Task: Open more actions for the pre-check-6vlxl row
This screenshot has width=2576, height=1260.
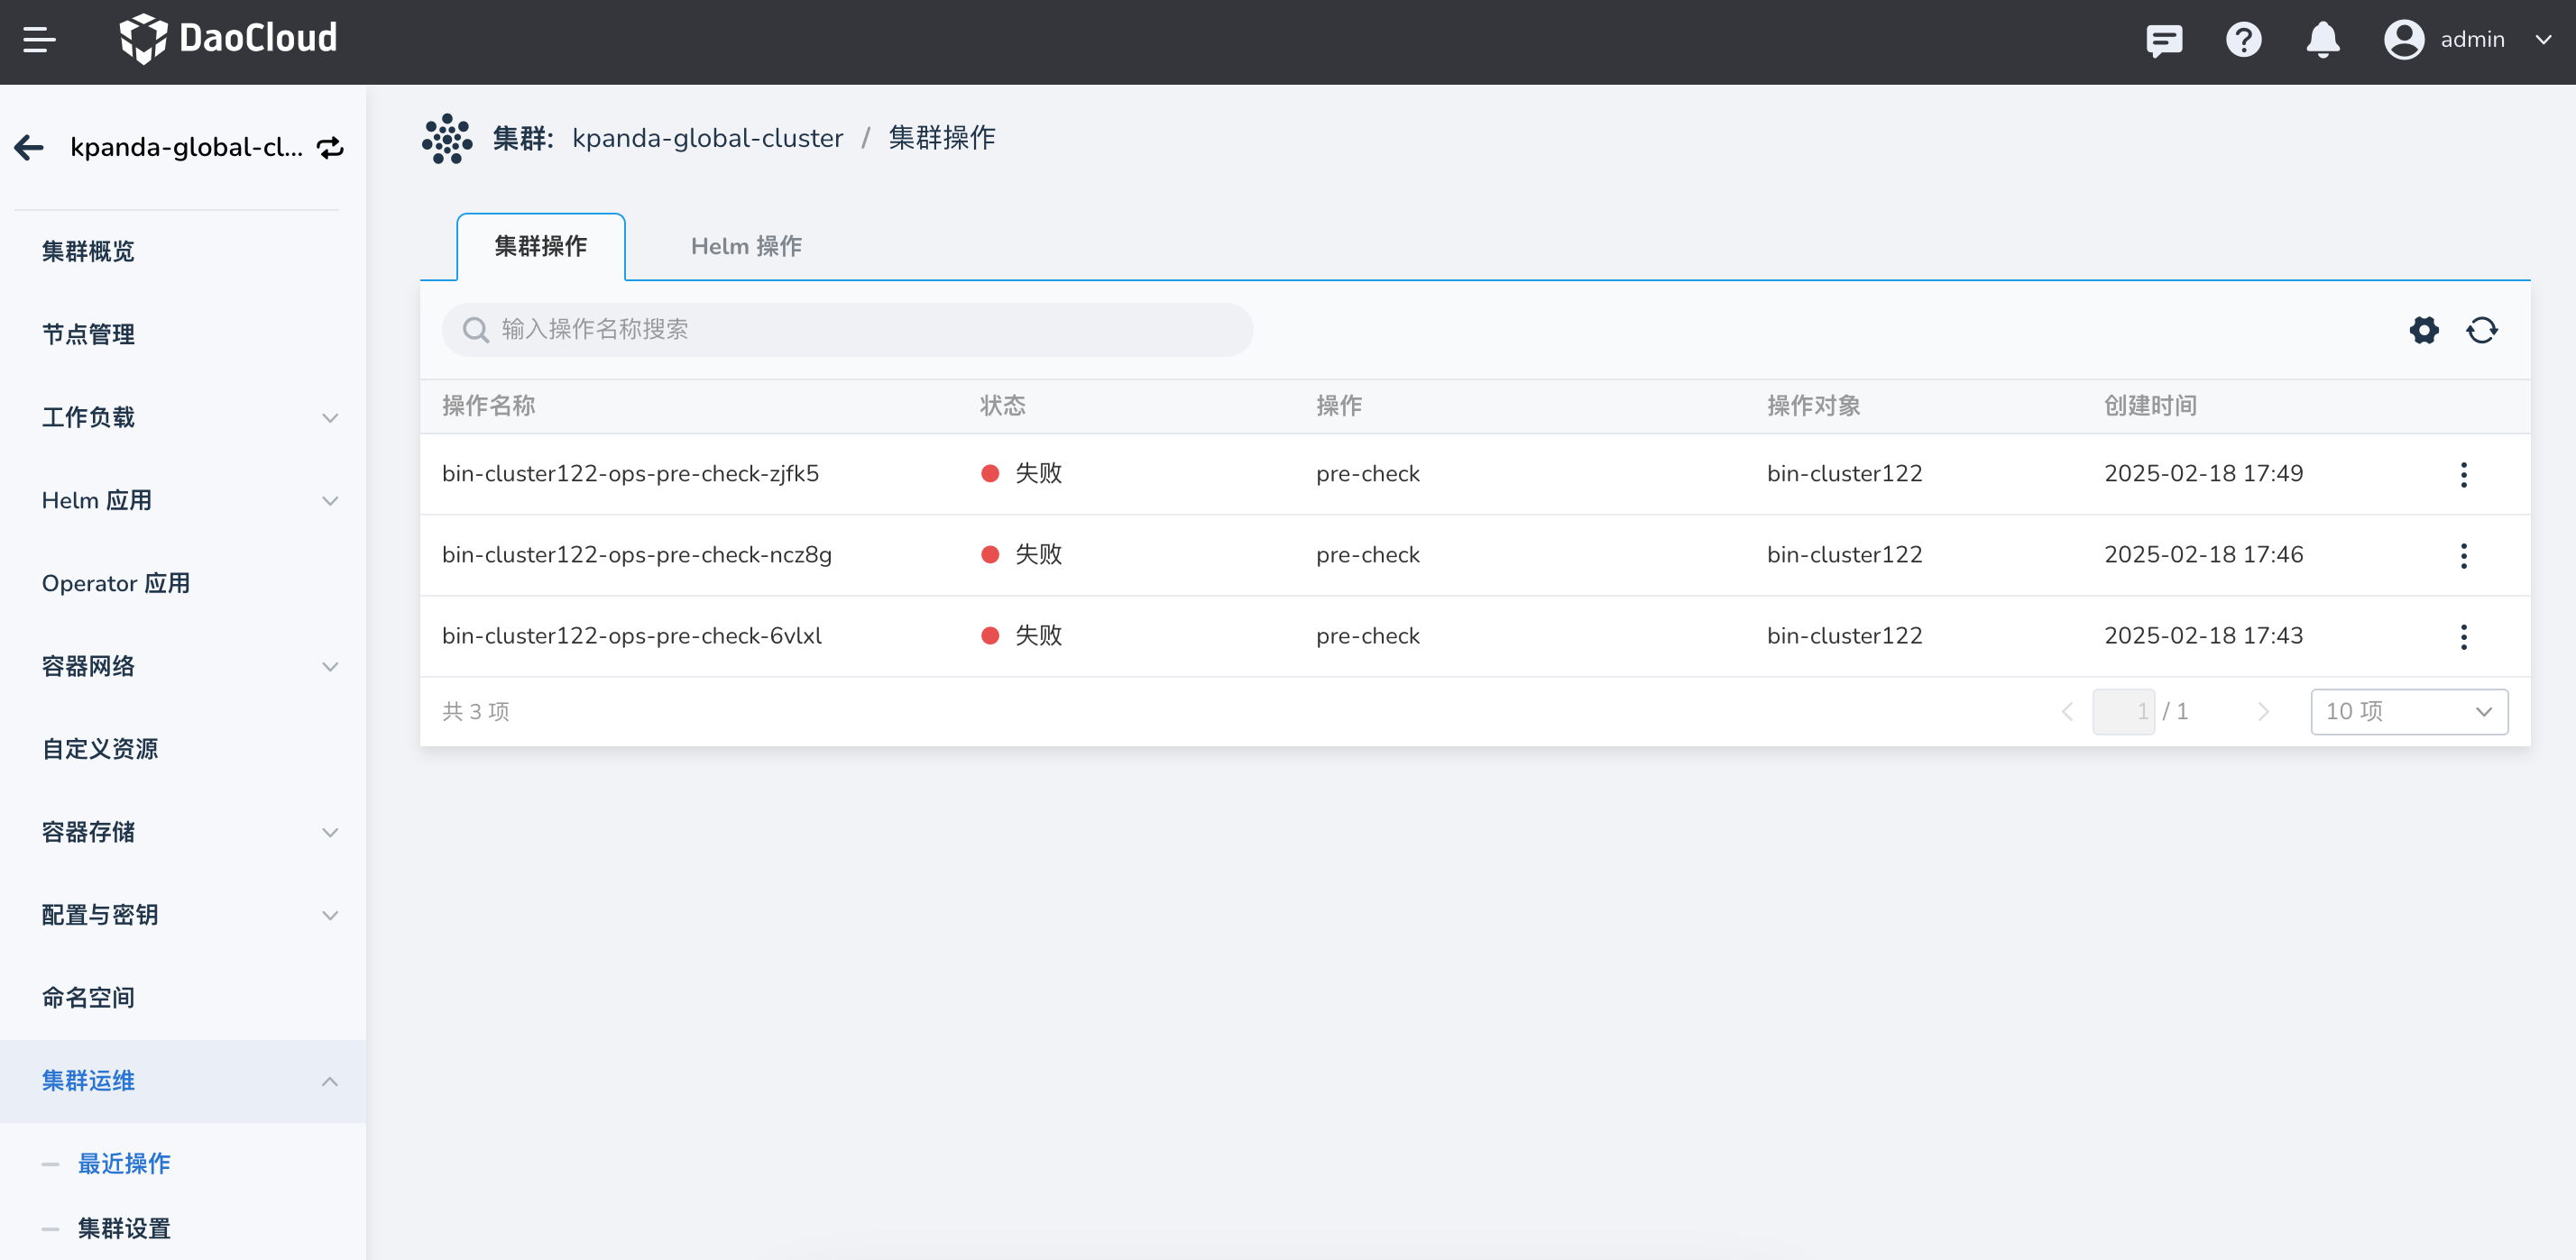Action: click(x=2463, y=636)
